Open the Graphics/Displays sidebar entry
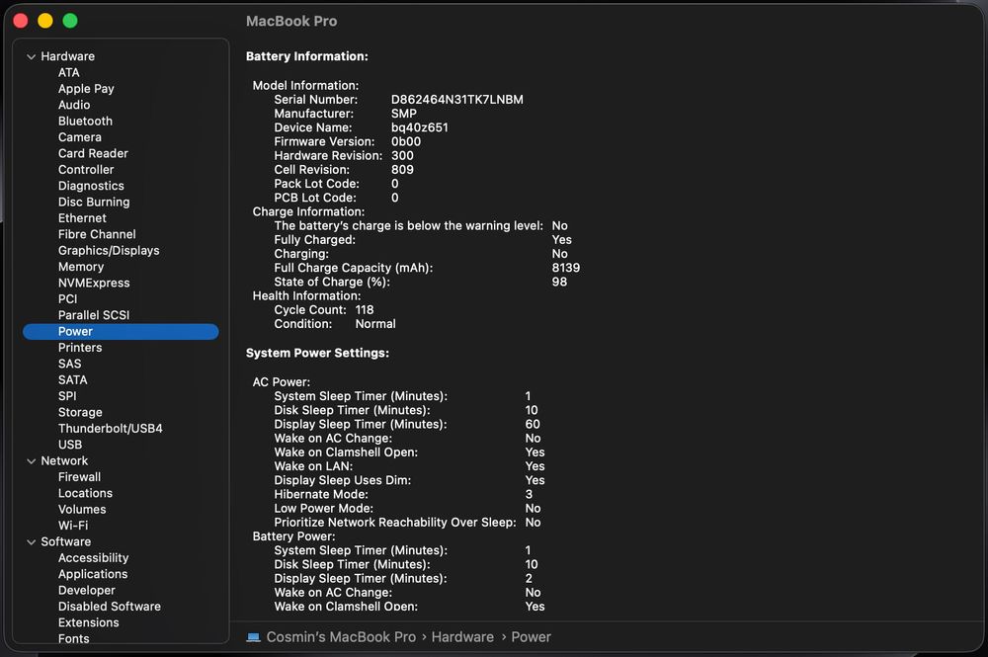 (109, 250)
